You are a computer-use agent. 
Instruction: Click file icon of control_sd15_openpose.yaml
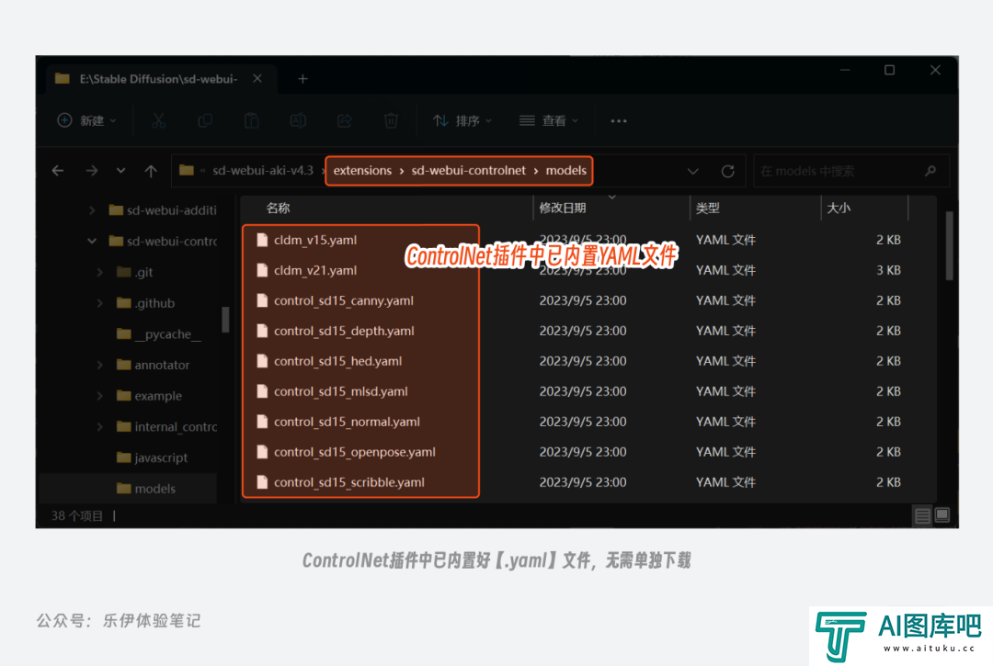pyautogui.click(x=261, y=452)
